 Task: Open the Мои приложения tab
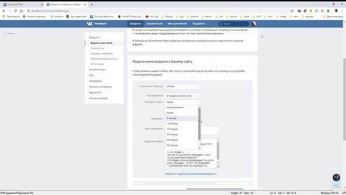[177, 24]
